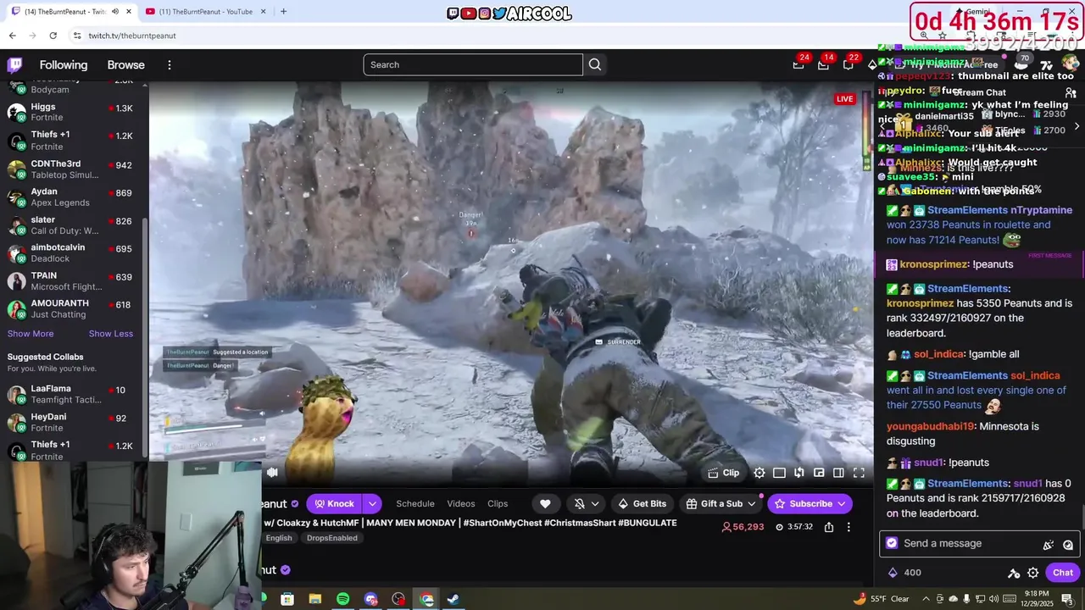Open the user avatar menu in Twitch header
1085x610 pixels.
1071,64
